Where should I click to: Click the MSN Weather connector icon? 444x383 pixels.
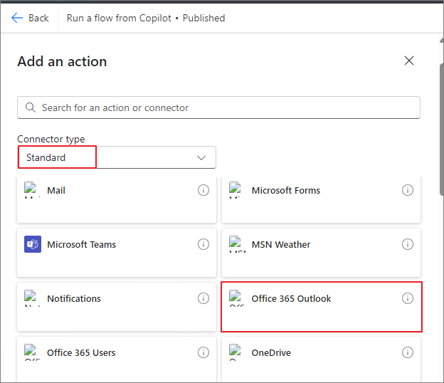coord(236,243)
